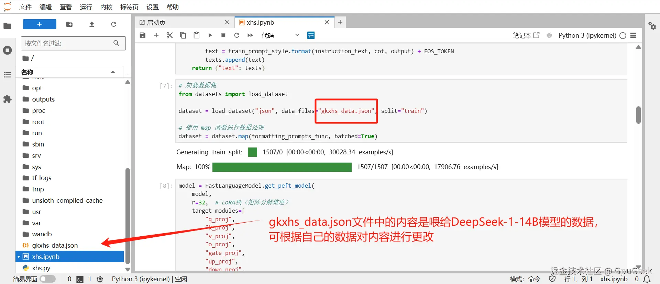Open the notebook toolbar hamburger menu
The height and width of the screenshot is (284, 660).
(634, 35)
